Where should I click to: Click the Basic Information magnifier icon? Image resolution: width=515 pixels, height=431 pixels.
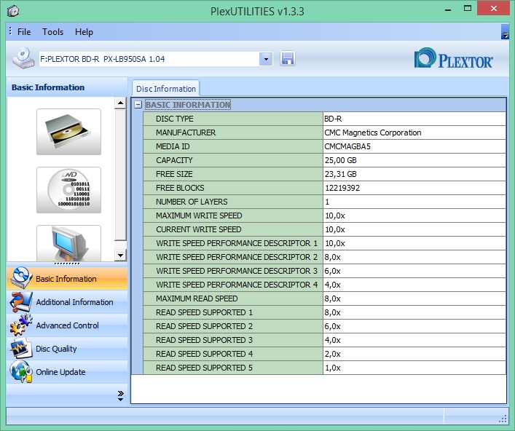tap(20, 279)
